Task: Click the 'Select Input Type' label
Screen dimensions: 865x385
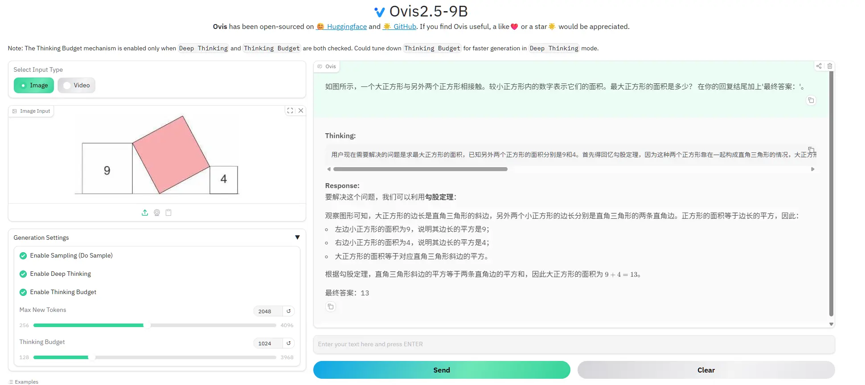Action: tap(38, 70)
